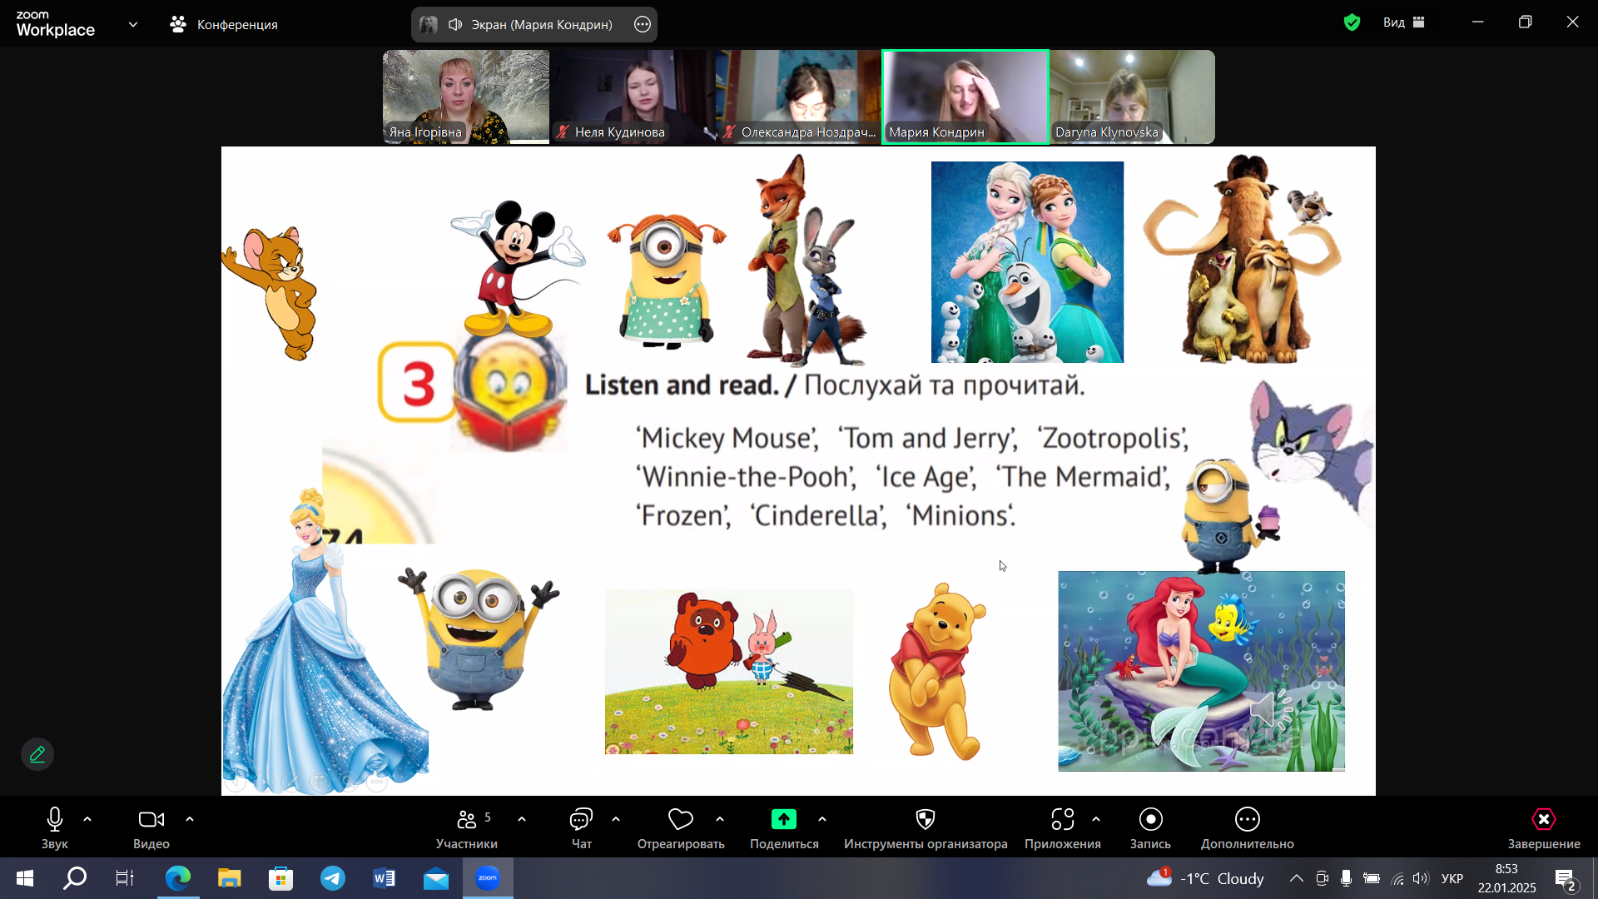The width and height of the screenshot is (1598, 899).
Task: Click the microphone tray icon
Action: click(1346, 878)
